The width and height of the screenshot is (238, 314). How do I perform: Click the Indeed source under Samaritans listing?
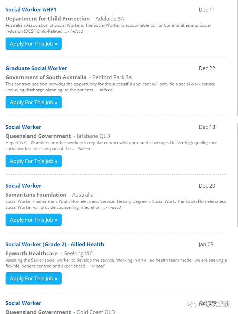[114, 207]
